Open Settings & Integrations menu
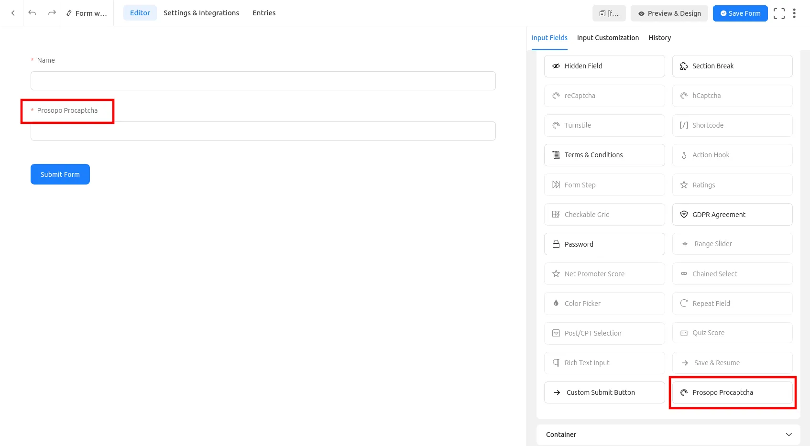The image size is (810, 446). pos(201,13)
